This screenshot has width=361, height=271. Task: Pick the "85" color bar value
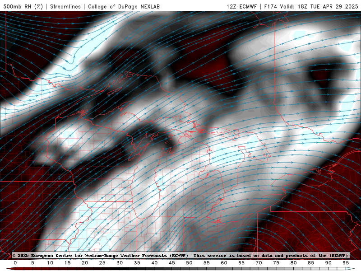(x=311, y=263)
